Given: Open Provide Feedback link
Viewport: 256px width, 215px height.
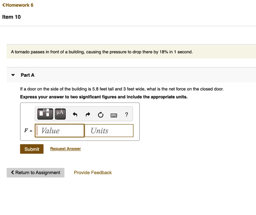Looking at the screenshot, I should [x=93, y=172].
